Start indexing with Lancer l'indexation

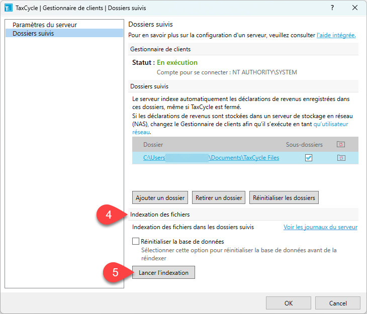[x=163, y=272]
